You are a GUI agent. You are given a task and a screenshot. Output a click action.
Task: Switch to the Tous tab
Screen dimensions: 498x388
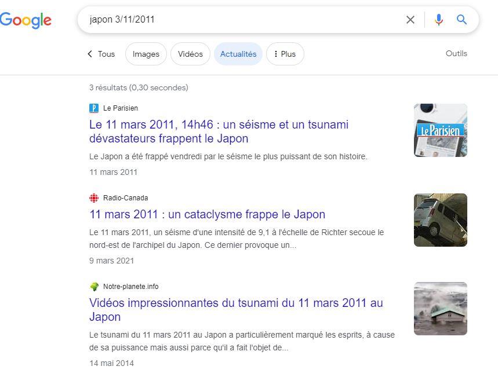pos(106,54)
